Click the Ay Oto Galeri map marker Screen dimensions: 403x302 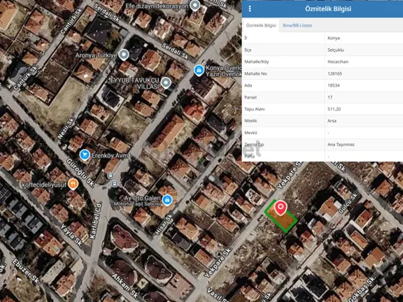167,201
